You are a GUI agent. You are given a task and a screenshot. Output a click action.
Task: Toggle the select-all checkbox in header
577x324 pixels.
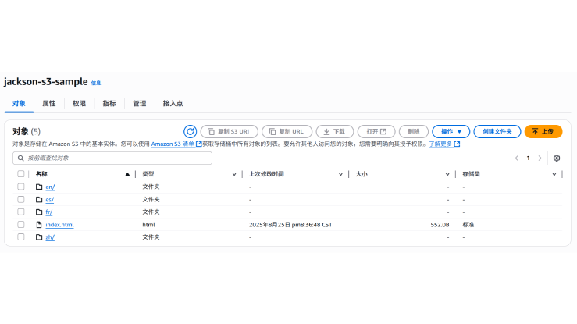coord(21,174)
